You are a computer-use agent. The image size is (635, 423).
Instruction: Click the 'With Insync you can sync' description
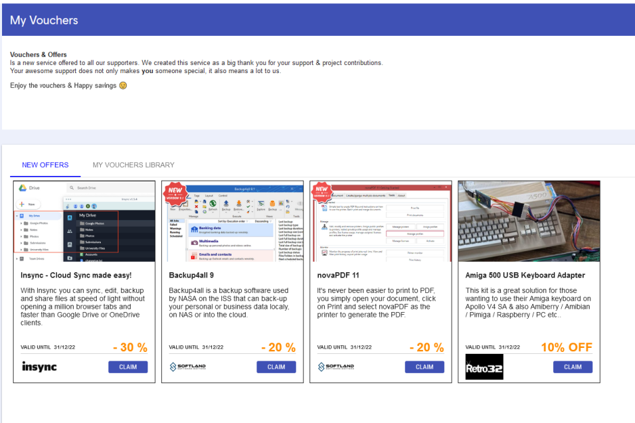[x=83, y=307]
